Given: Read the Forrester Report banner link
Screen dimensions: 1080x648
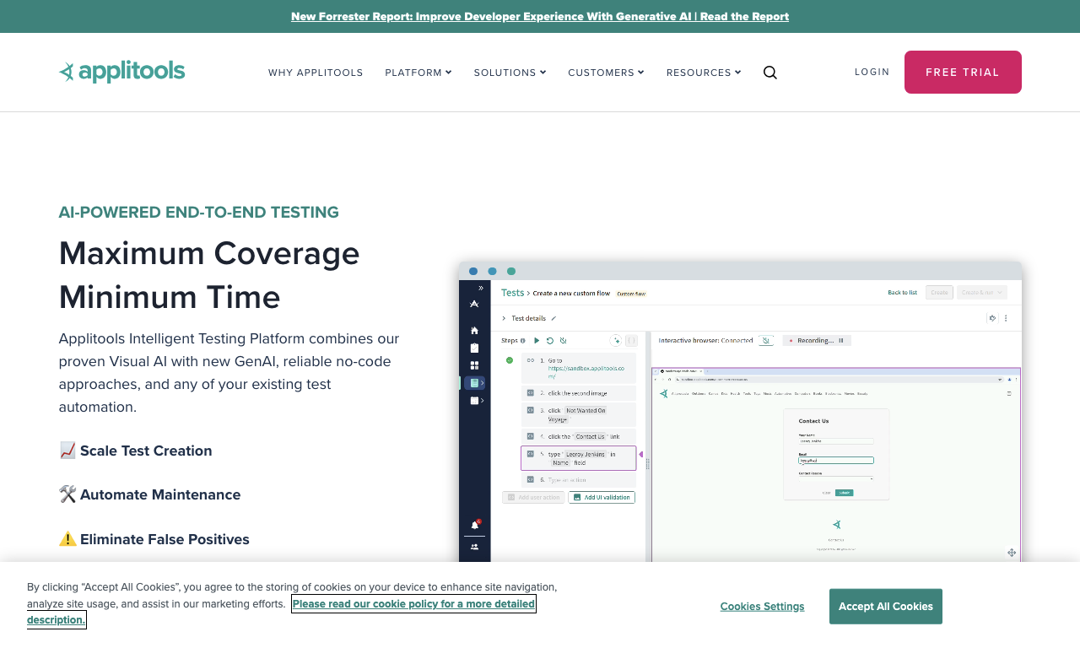Looking at the screenshot, I should [x=540, y=16].
